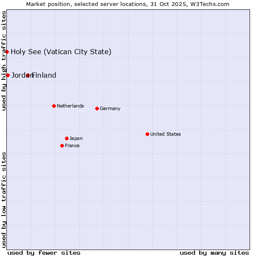Image resolution: width=256 pixels, height=256 pixels.
Task: Click the "United States" text label
Action: [165, 134]
